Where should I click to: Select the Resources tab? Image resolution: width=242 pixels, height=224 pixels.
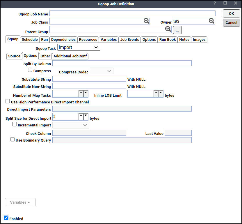point(88,40)
